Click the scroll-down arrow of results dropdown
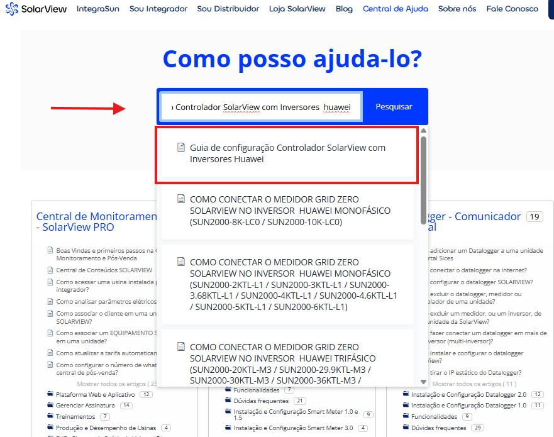This screenshot has width=554, height=437. 424,381
